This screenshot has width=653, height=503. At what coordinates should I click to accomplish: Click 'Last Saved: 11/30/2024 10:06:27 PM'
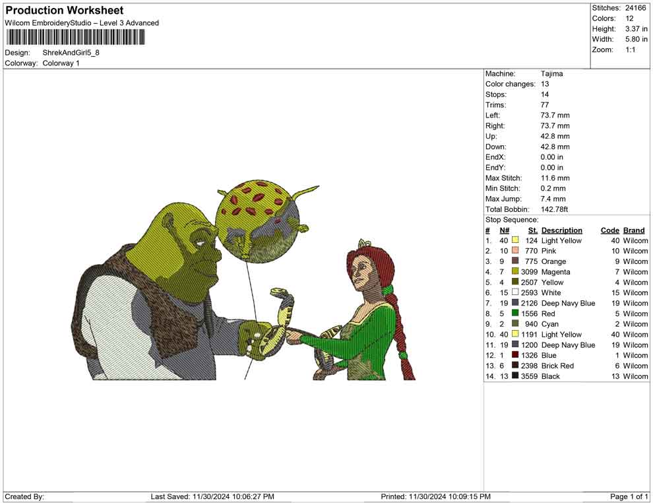pos(212,496)
